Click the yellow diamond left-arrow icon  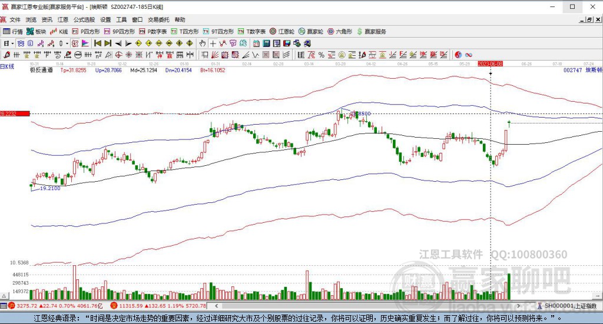(138, 44)
